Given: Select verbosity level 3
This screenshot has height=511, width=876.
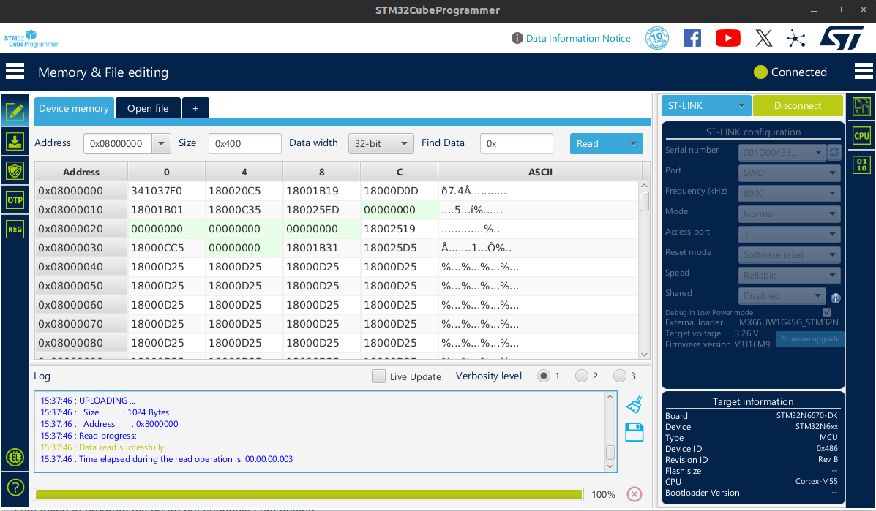Looking at the screenshot, I should coord(621,376).
